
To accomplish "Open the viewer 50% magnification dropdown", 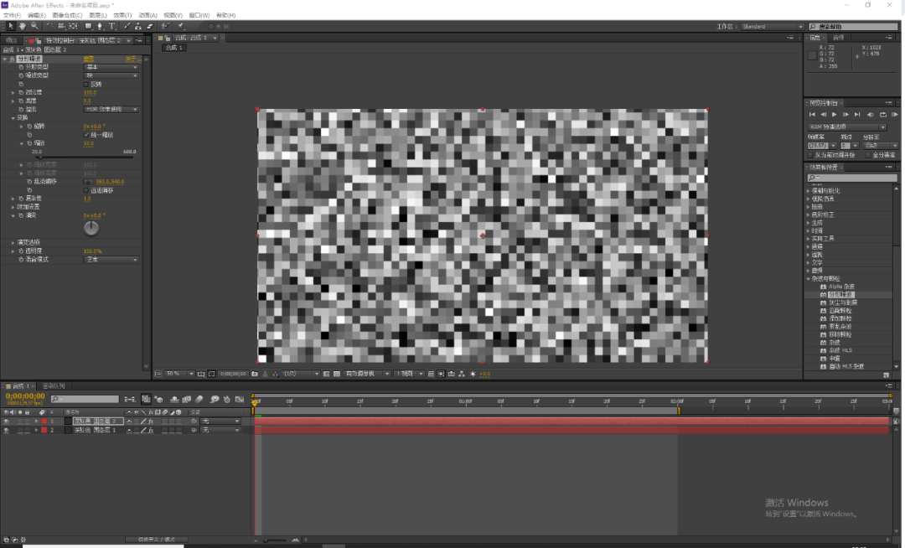I will click(180, 374).
